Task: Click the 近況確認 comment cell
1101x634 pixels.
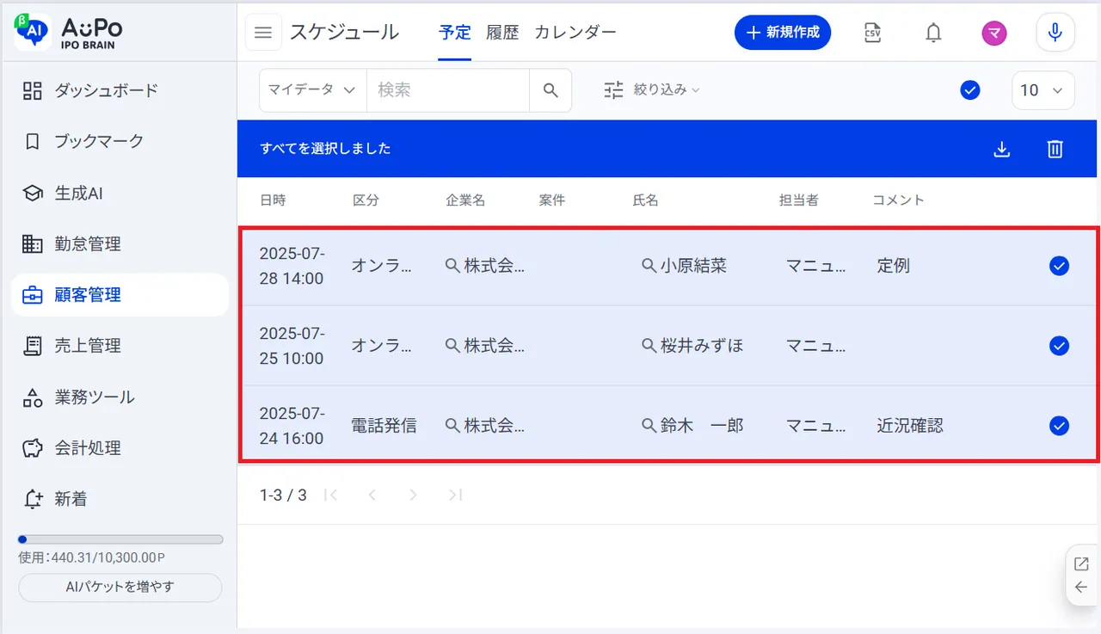Action: (x=910, y=425)
